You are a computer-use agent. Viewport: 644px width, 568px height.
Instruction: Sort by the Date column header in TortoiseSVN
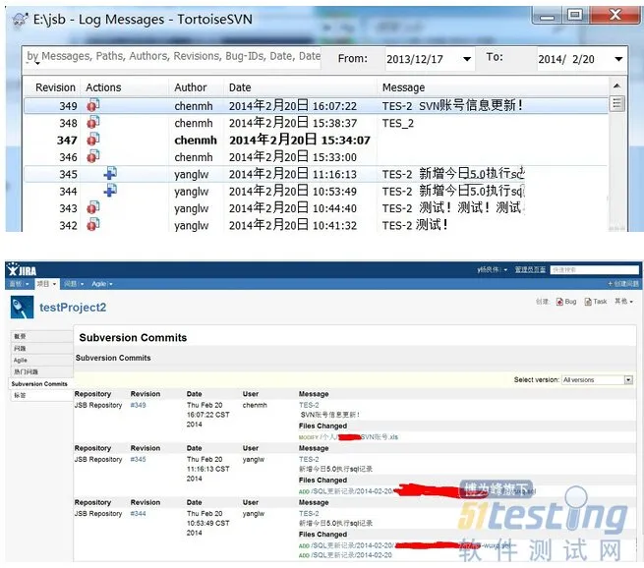click(240, 87)
